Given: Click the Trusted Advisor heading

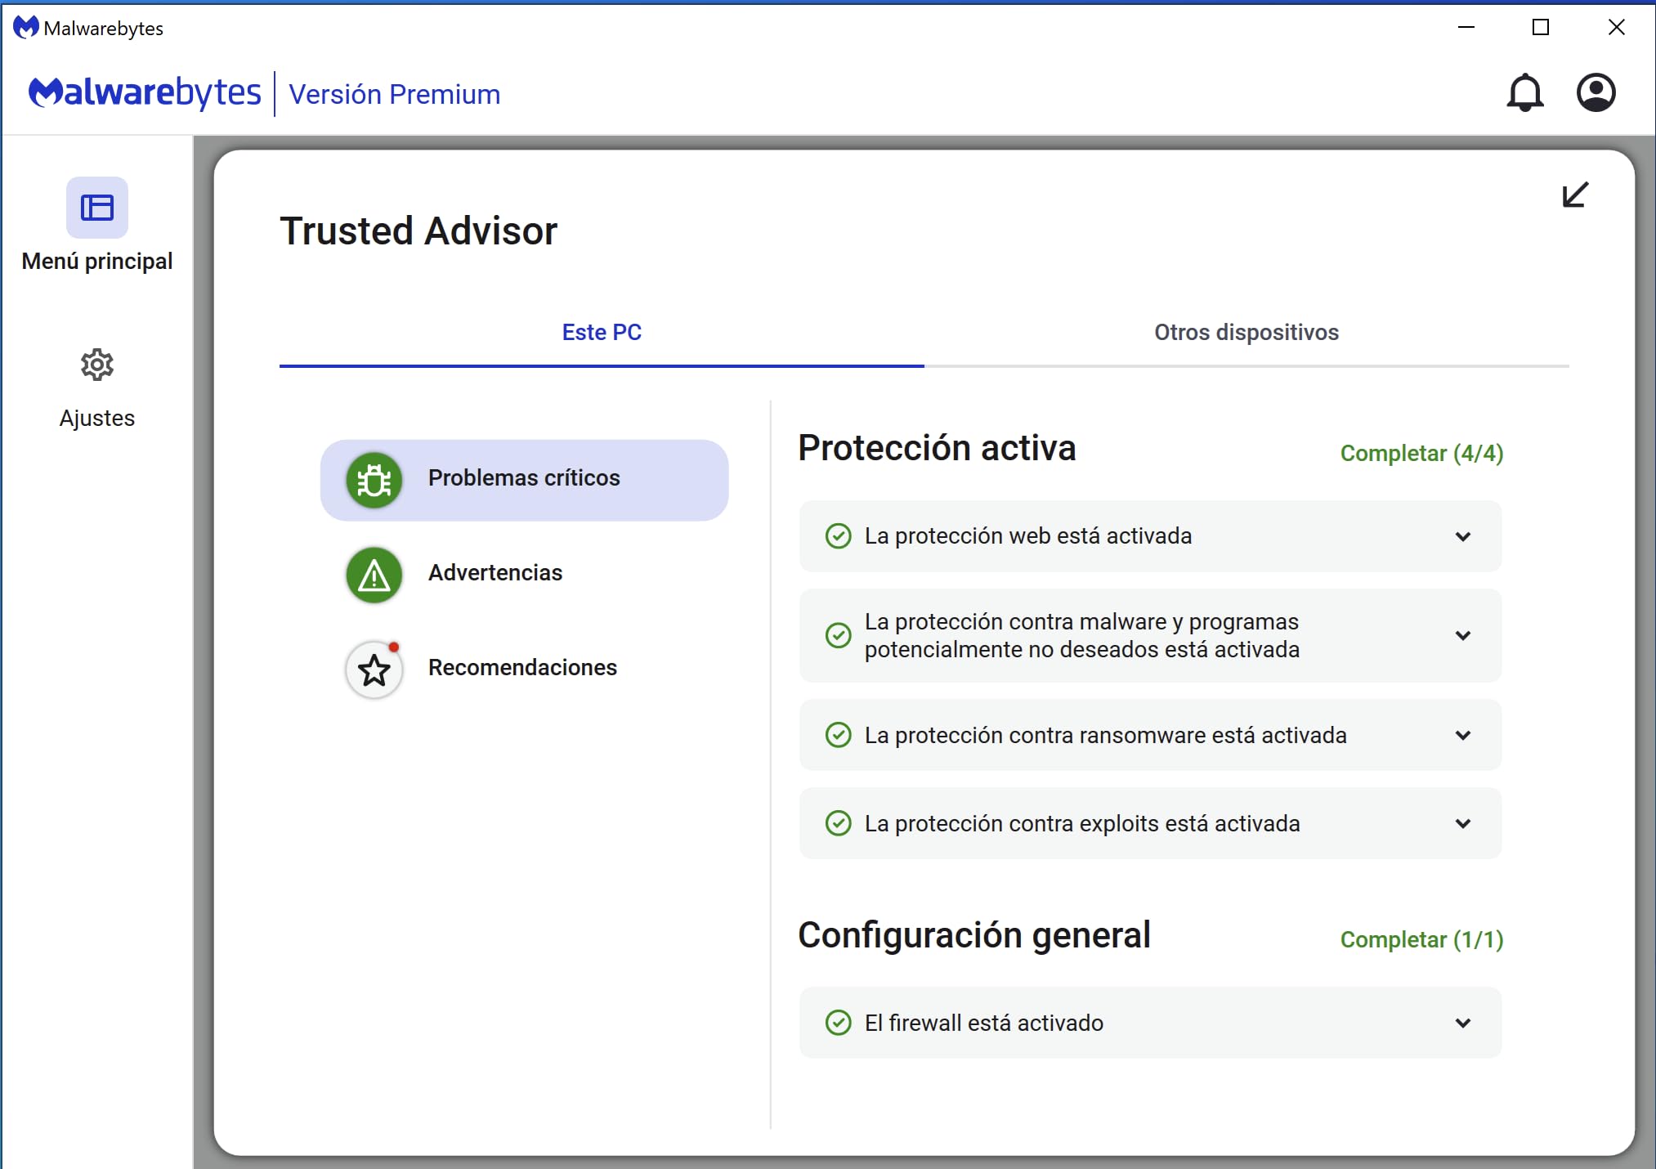Looking at the screenshot, I should [x=418, y=231].
